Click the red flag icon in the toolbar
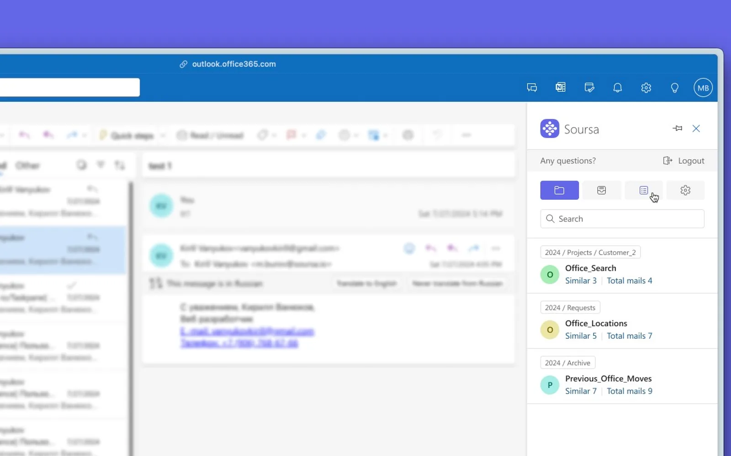The width and height of the screenshot is (731, 456). (291, 135)
